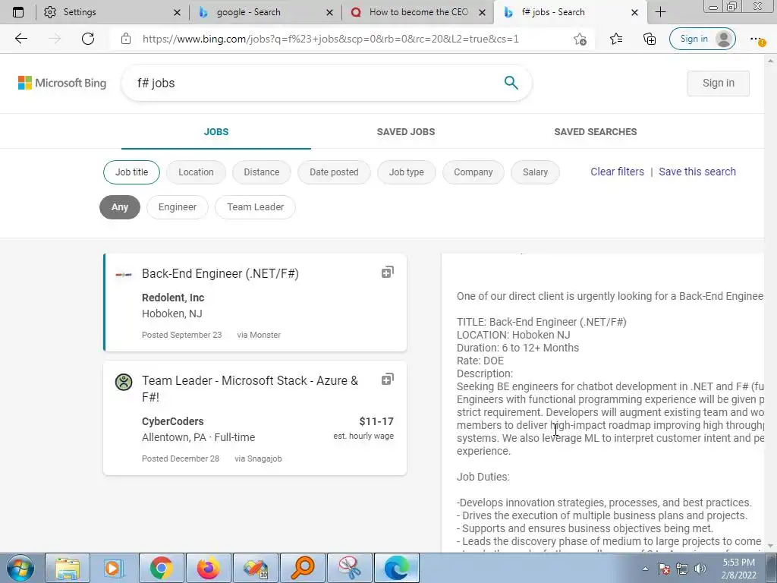Add this page to favorites

(580, 39)
